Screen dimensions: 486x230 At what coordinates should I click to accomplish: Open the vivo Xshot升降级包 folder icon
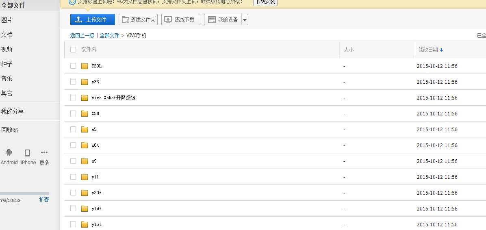coord(85,98)
